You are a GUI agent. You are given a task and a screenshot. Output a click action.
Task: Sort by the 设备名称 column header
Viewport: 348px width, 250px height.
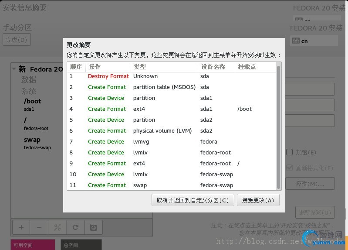point(216,67)
